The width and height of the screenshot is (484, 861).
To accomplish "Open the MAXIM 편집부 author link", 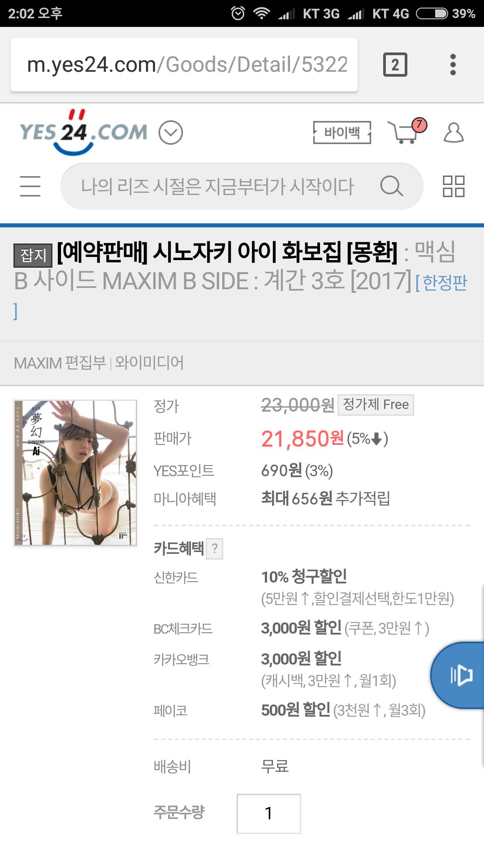I will tap(60, 363).
